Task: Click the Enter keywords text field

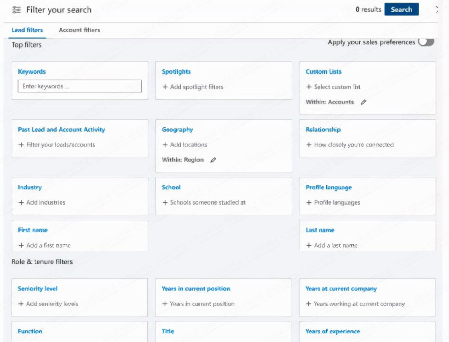Action: (x=80, y=86)
